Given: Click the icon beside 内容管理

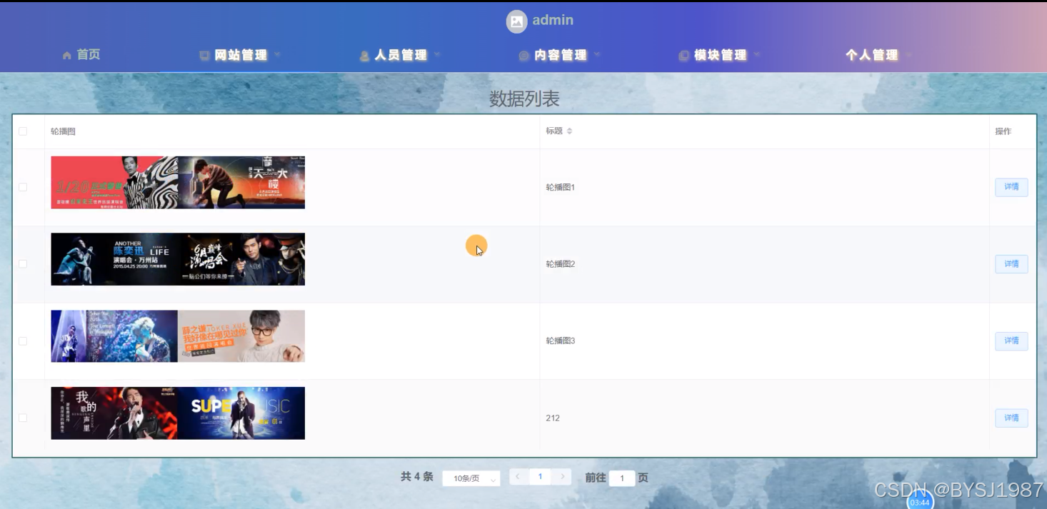Looking at the screenshot, I should tap(523, 56).
